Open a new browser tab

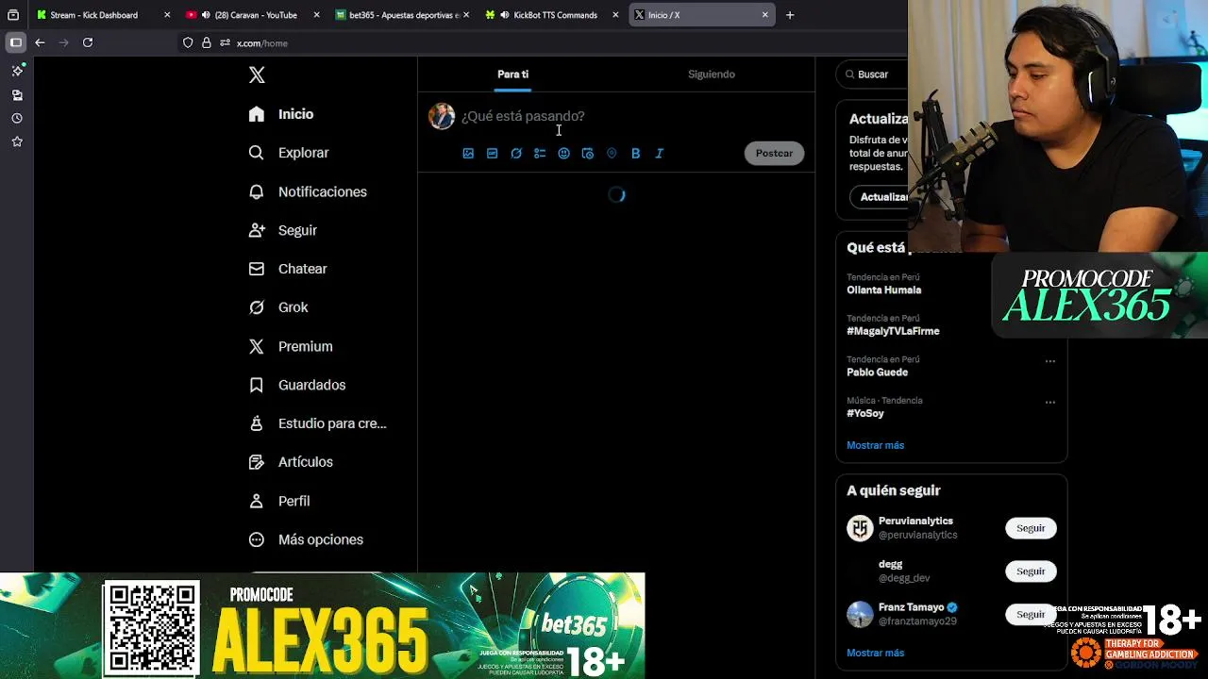click(790, 15)
